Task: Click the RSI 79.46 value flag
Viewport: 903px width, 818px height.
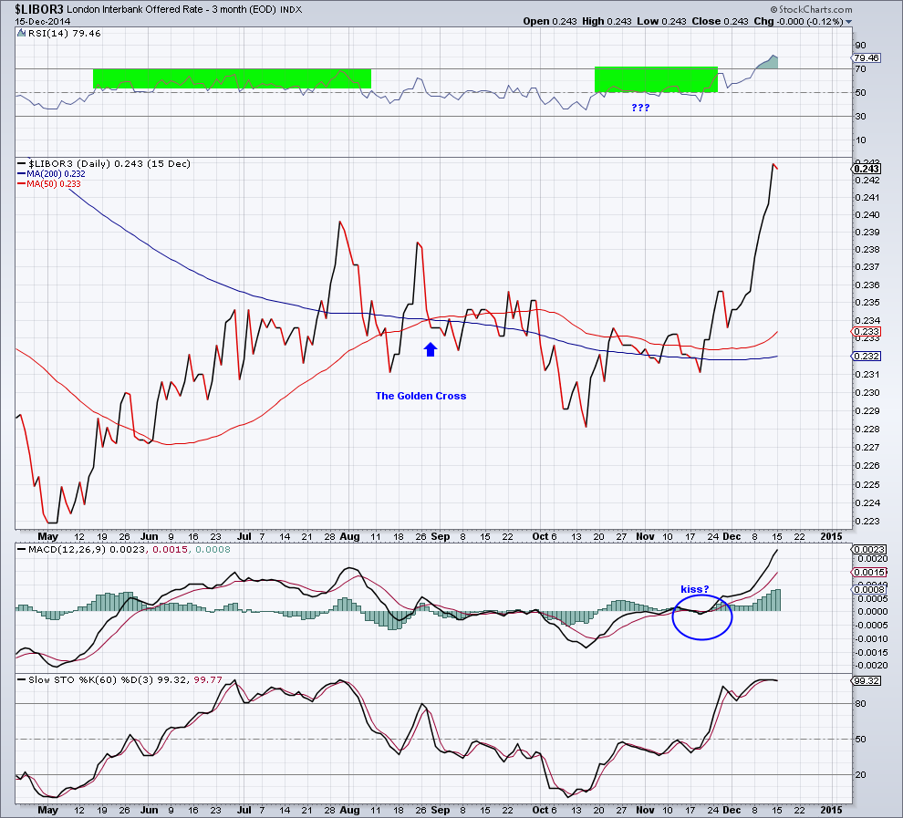Action: coord(867,57)
